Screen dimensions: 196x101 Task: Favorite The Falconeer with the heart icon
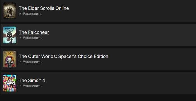pos(10,35)
